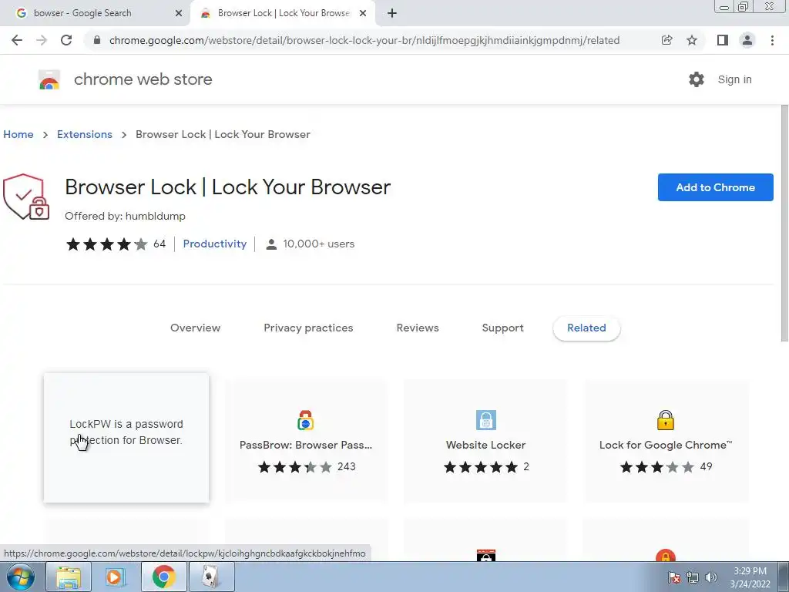Open Windows Media Player from taskbar
This screenshot has width=789, height=592.
pos(116,577)
